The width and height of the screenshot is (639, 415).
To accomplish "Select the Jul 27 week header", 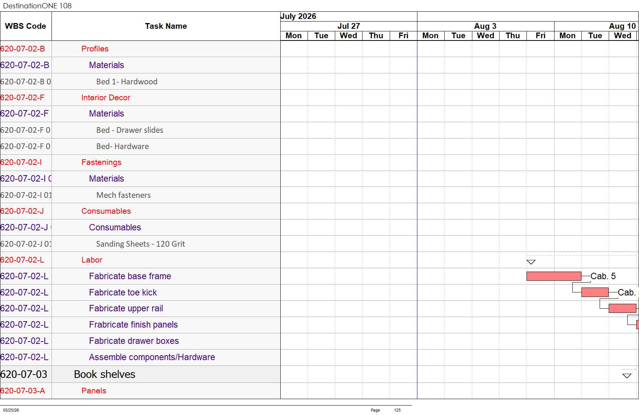I will (x=349, y=26).
